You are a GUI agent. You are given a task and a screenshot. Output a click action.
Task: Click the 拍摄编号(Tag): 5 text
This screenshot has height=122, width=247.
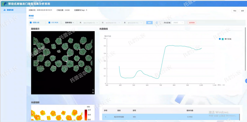[81, 10]
